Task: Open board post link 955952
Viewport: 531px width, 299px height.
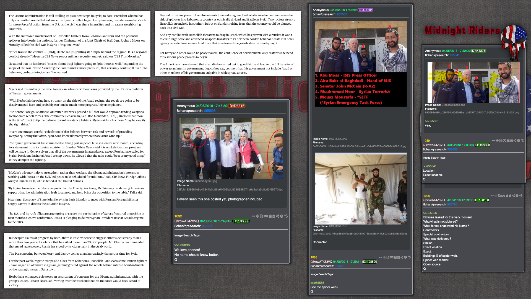Action: (207, 226)
